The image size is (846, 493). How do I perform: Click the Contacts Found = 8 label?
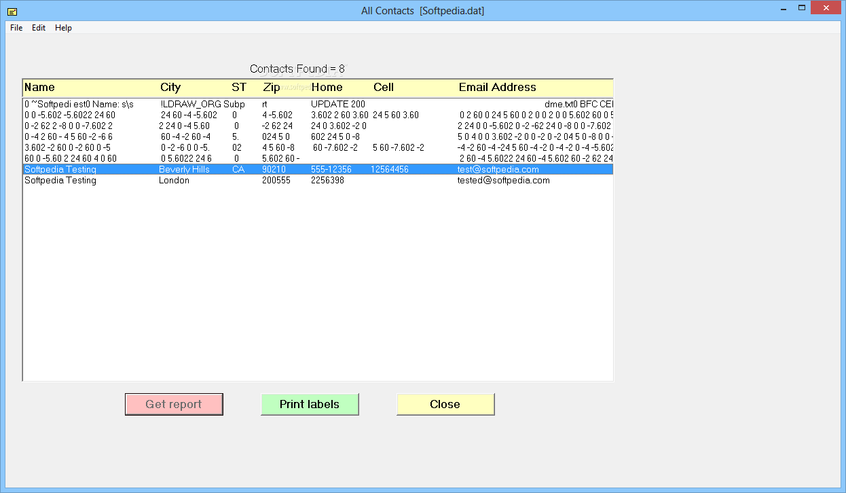297,69
